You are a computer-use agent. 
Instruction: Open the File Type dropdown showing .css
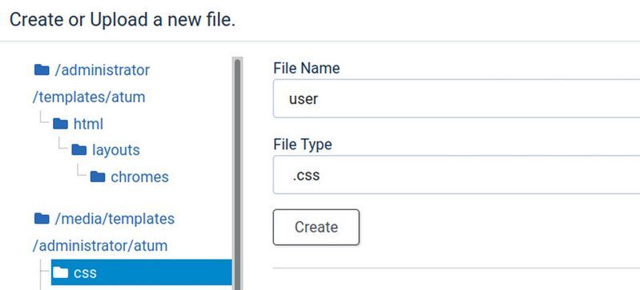click(x=457, y=175)
